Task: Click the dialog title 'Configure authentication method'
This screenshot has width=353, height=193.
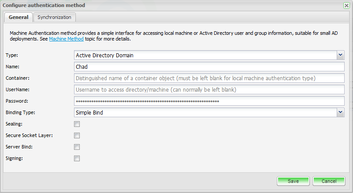Action: coord(44,5)
